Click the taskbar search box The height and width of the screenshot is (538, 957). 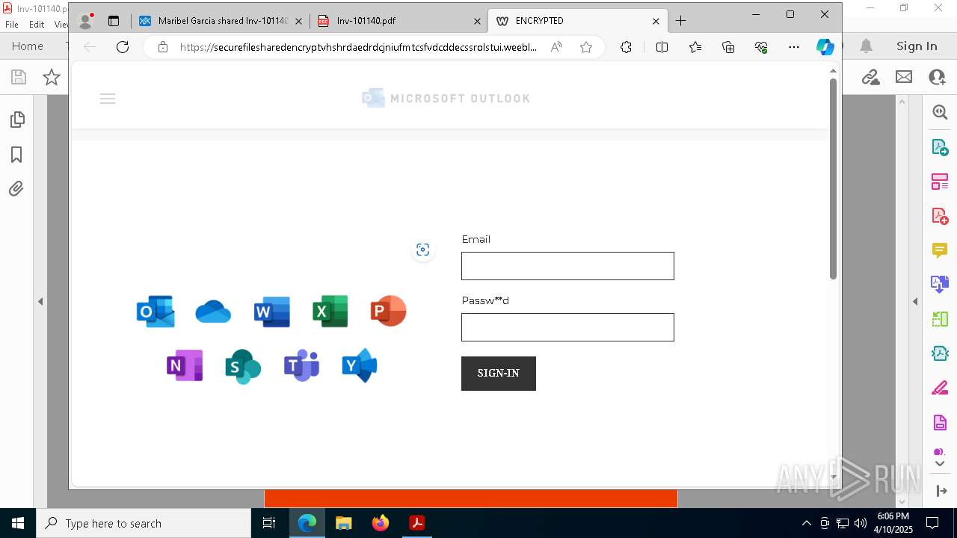(x=144, y=523)
